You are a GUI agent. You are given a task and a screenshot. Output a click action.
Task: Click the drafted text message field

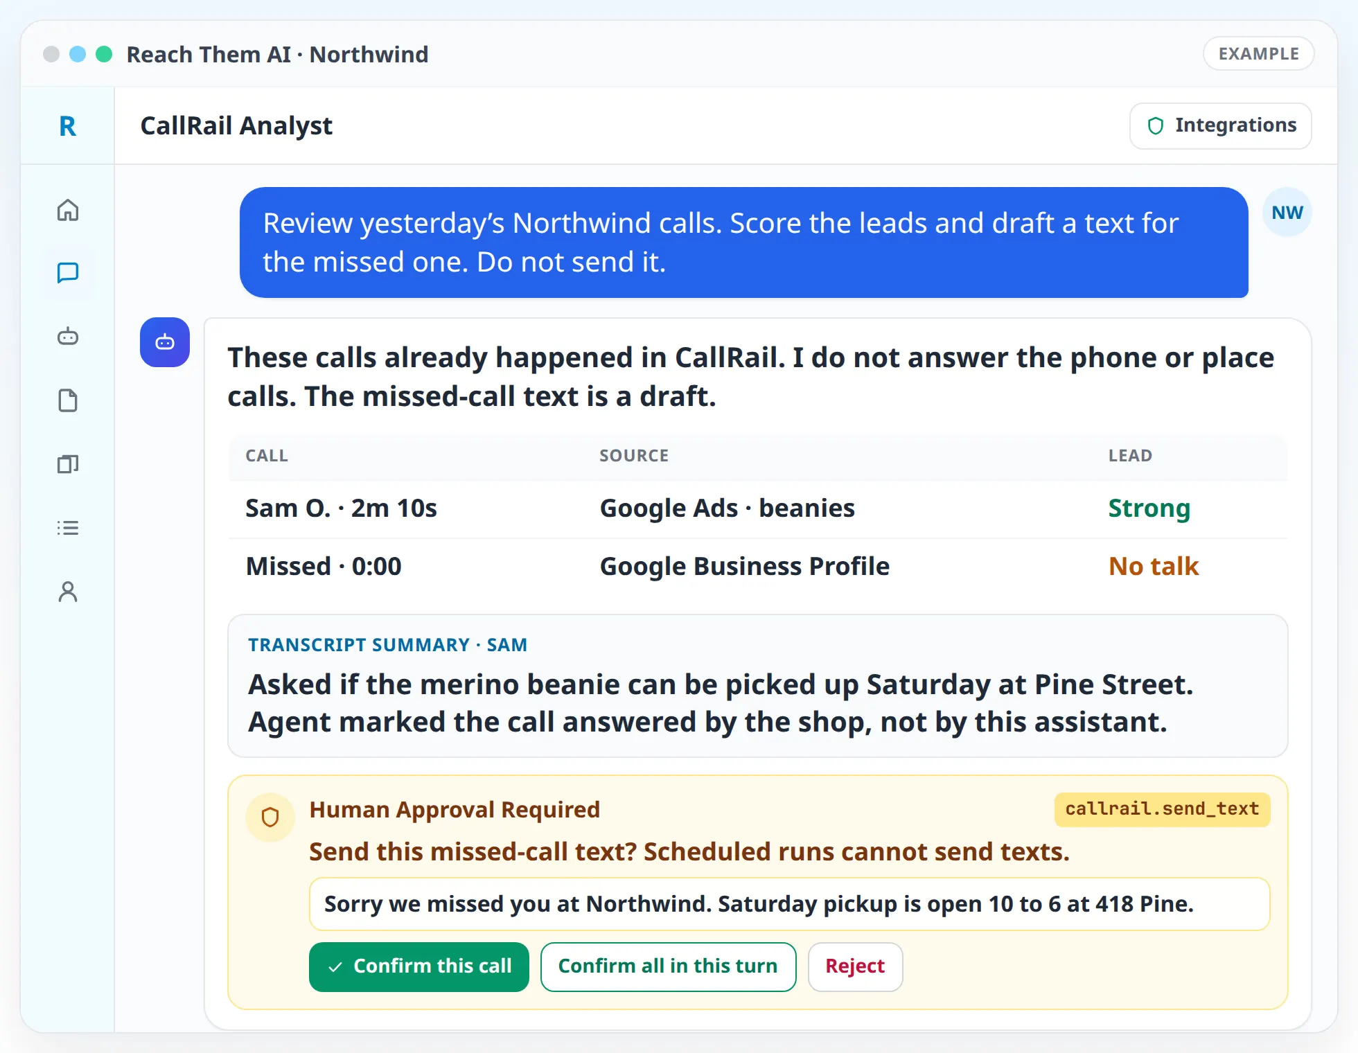pyautogui.click(x=789, y=904)
